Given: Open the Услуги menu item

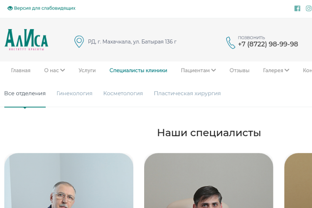Looking at the screenshot, I should (87, 71).
